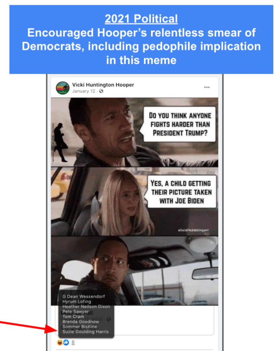Open Vicki Huntington Hooper's profile picture

(x=62, y=88)
